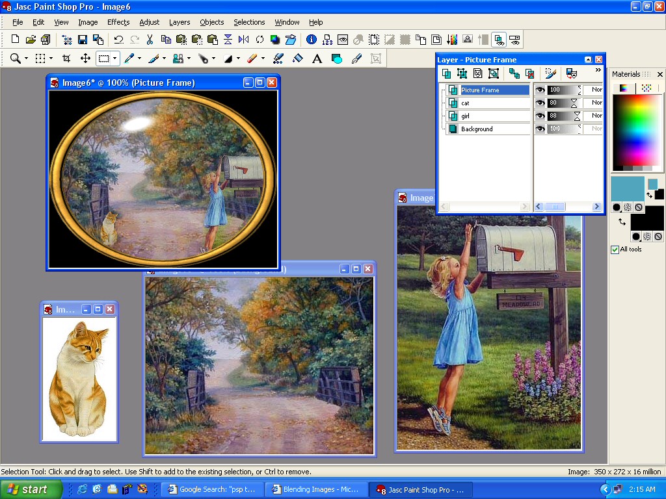Click the Cut scissors icon

150,40
